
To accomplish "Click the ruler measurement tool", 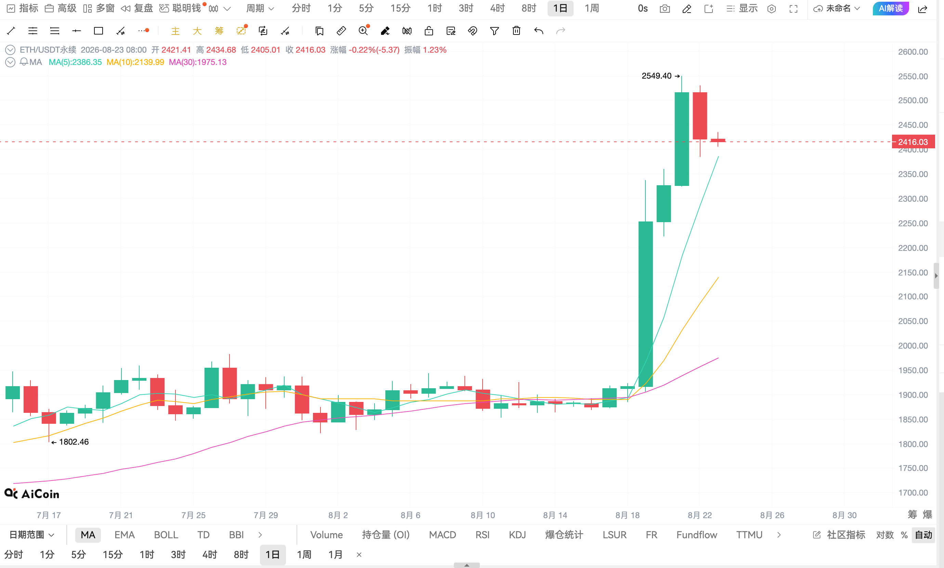I will pyautogui.click(x=341, y=31).
